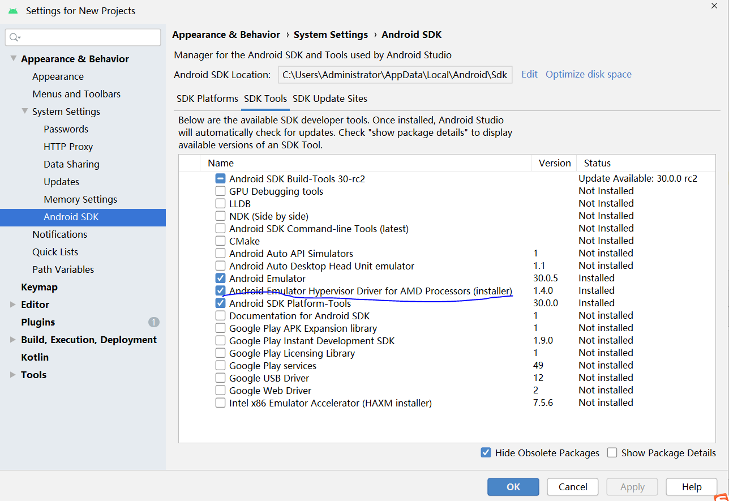Check Documentation for Android SDK checkbox
Viewport: 729px width, 501px height.
click(220, 315)
